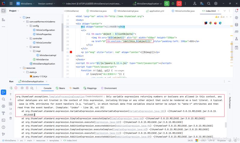Open the Run tool window button

point(3,92)
